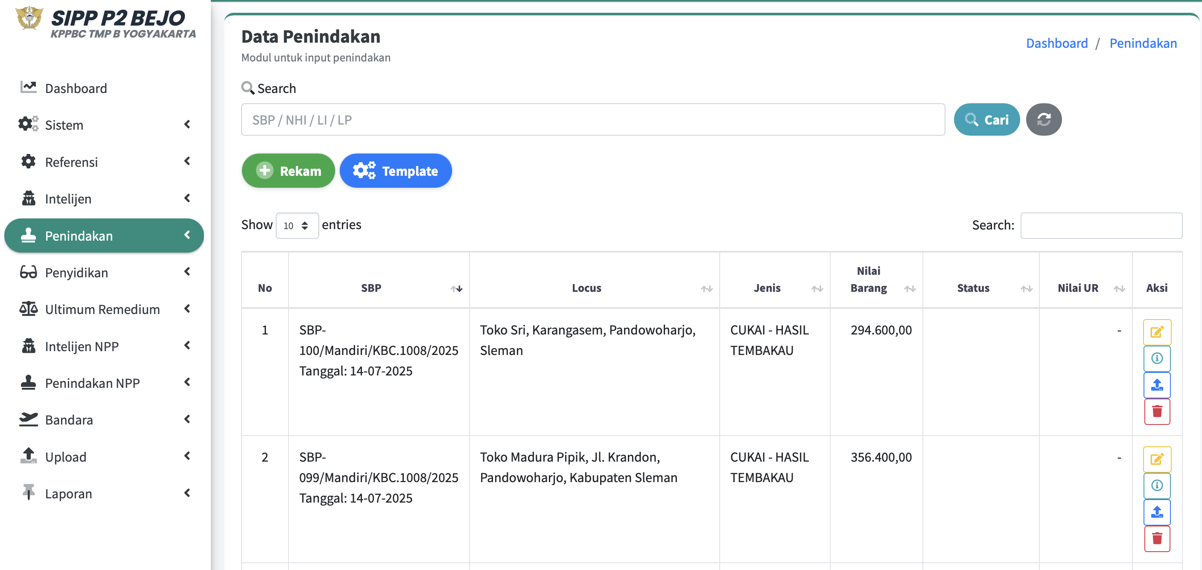This screenshot has height=570, width=1202.
Task: Open Dashboard in the sidebar
Action: [76, 88]
